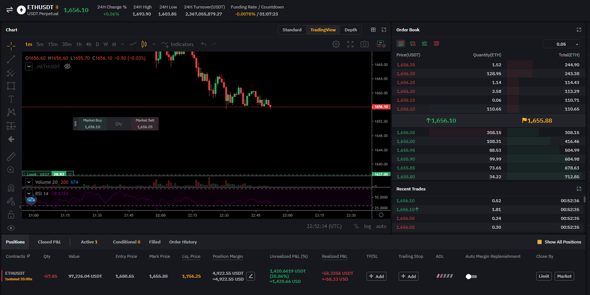Open chart axis settings gear at bottom right
This screenshot has height=295, width=590.
tap(381, 214)
